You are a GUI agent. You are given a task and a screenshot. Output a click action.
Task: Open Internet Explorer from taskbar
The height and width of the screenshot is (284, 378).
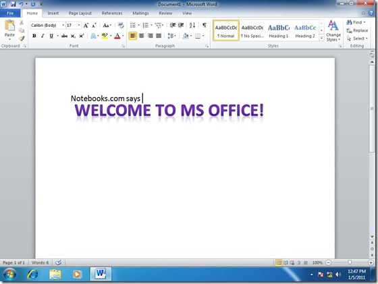pos(32,274)
